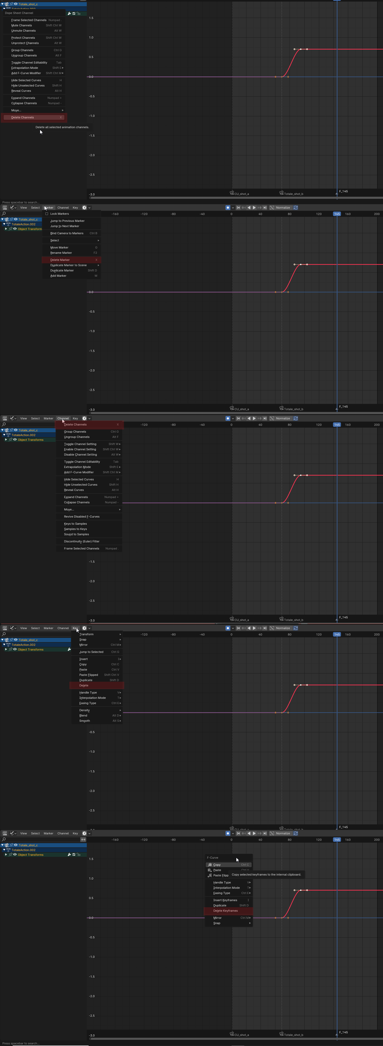
Task: Toggle the Object Transforms eye icon in the Key menu pane
Action: pyautogui.click(x=15, y=649)
